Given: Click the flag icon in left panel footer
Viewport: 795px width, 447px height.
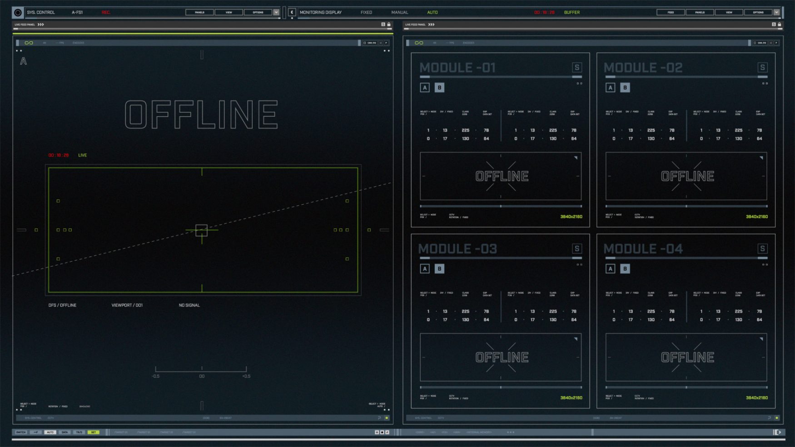Looking at the screenshot, I should tap(379, 418).
